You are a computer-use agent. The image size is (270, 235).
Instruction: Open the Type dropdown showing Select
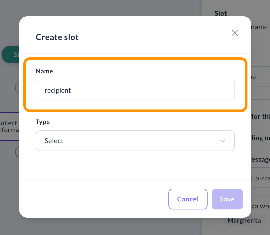(135, 141)
